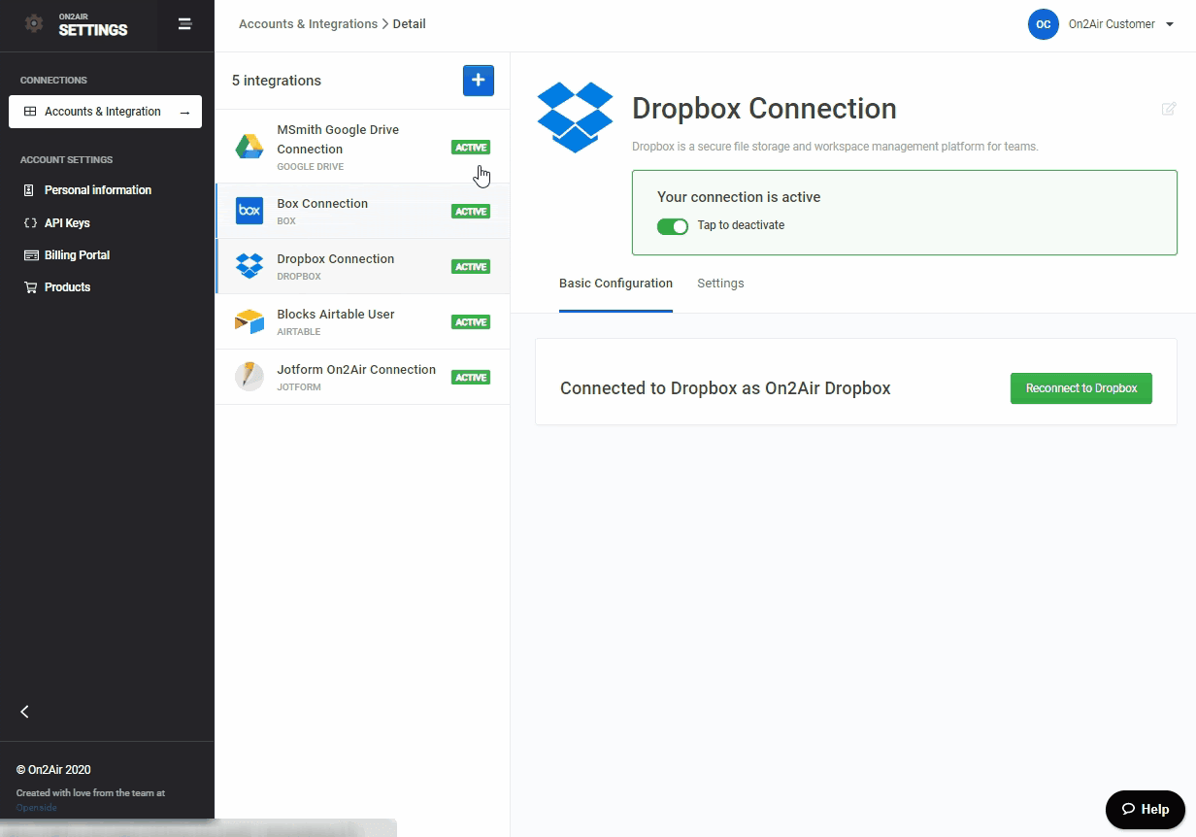
Task: Click the large Dropbox logo in detail header
Action: pyautogui.click(x=575, y=117)
